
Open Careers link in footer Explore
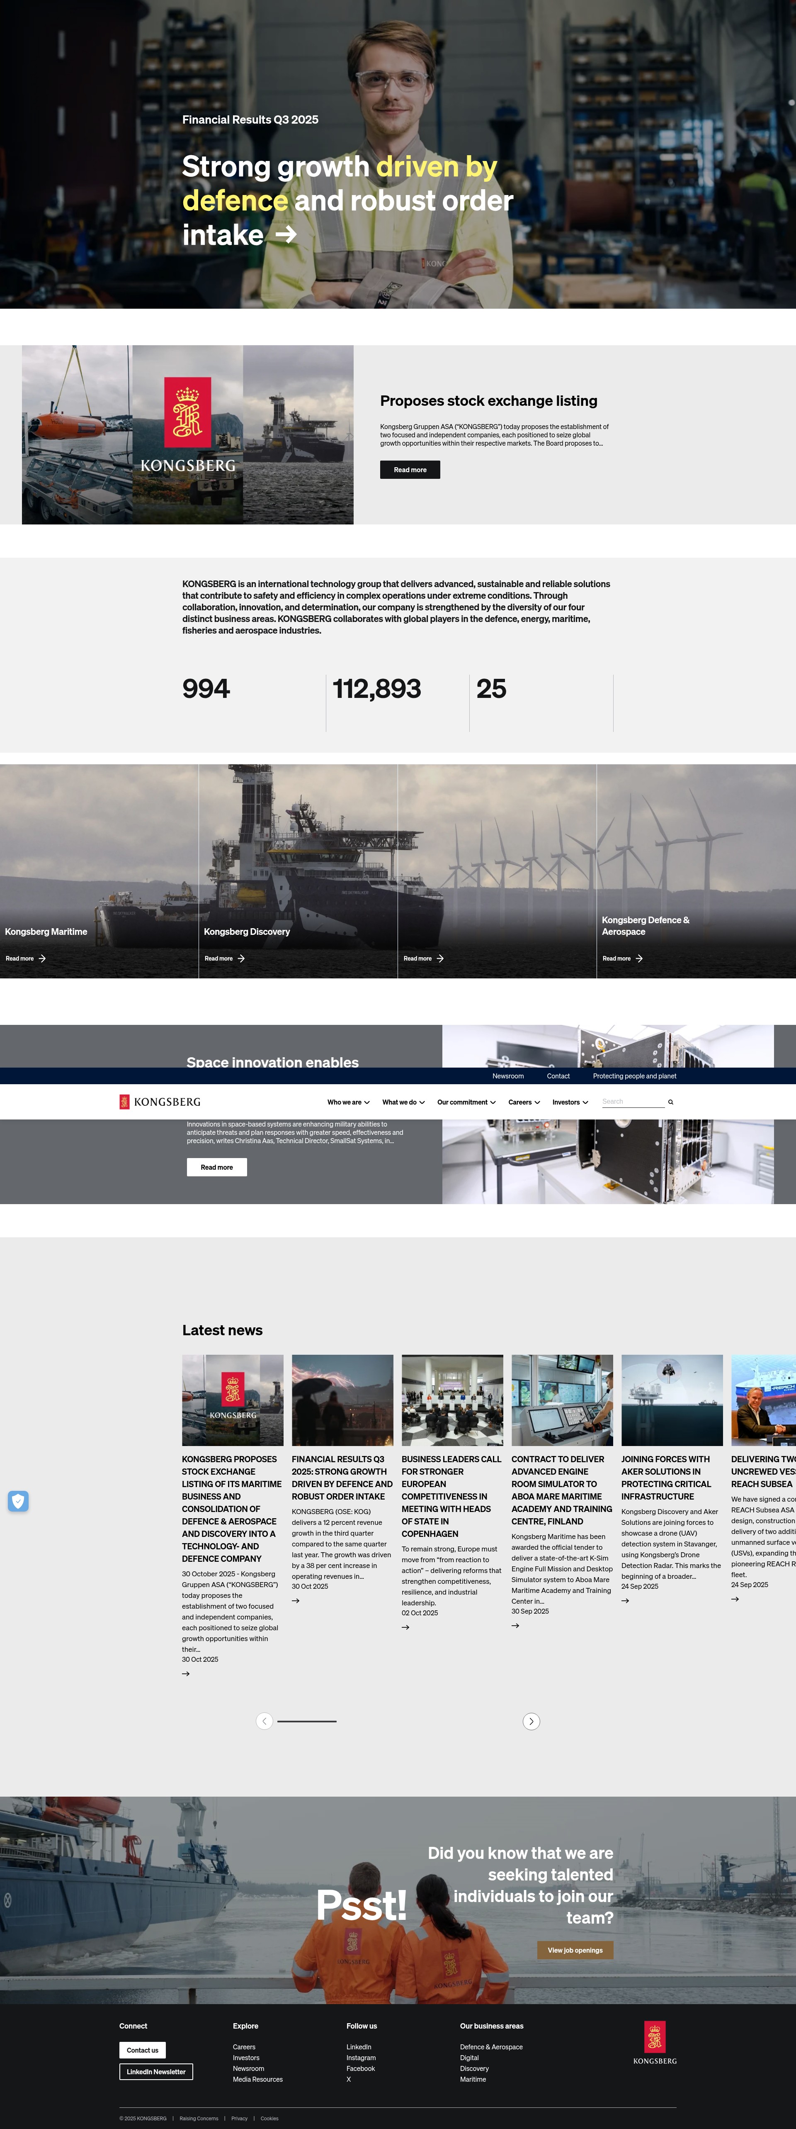coord(245,2047)
